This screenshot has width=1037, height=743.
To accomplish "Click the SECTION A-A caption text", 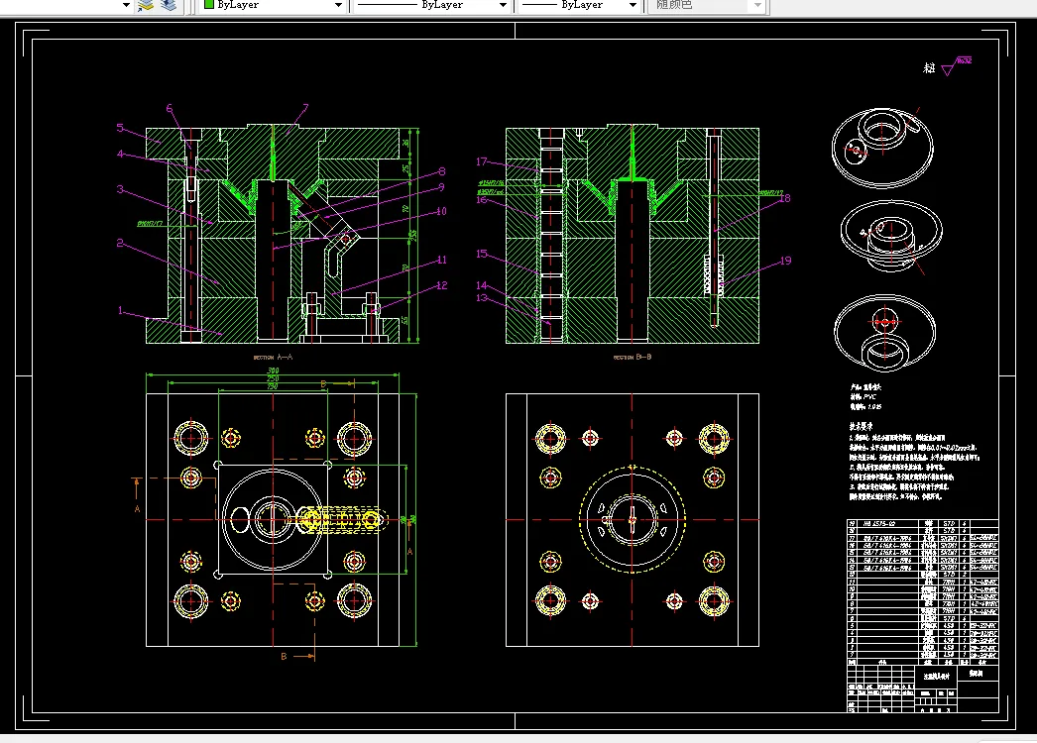I will [274, 357].
